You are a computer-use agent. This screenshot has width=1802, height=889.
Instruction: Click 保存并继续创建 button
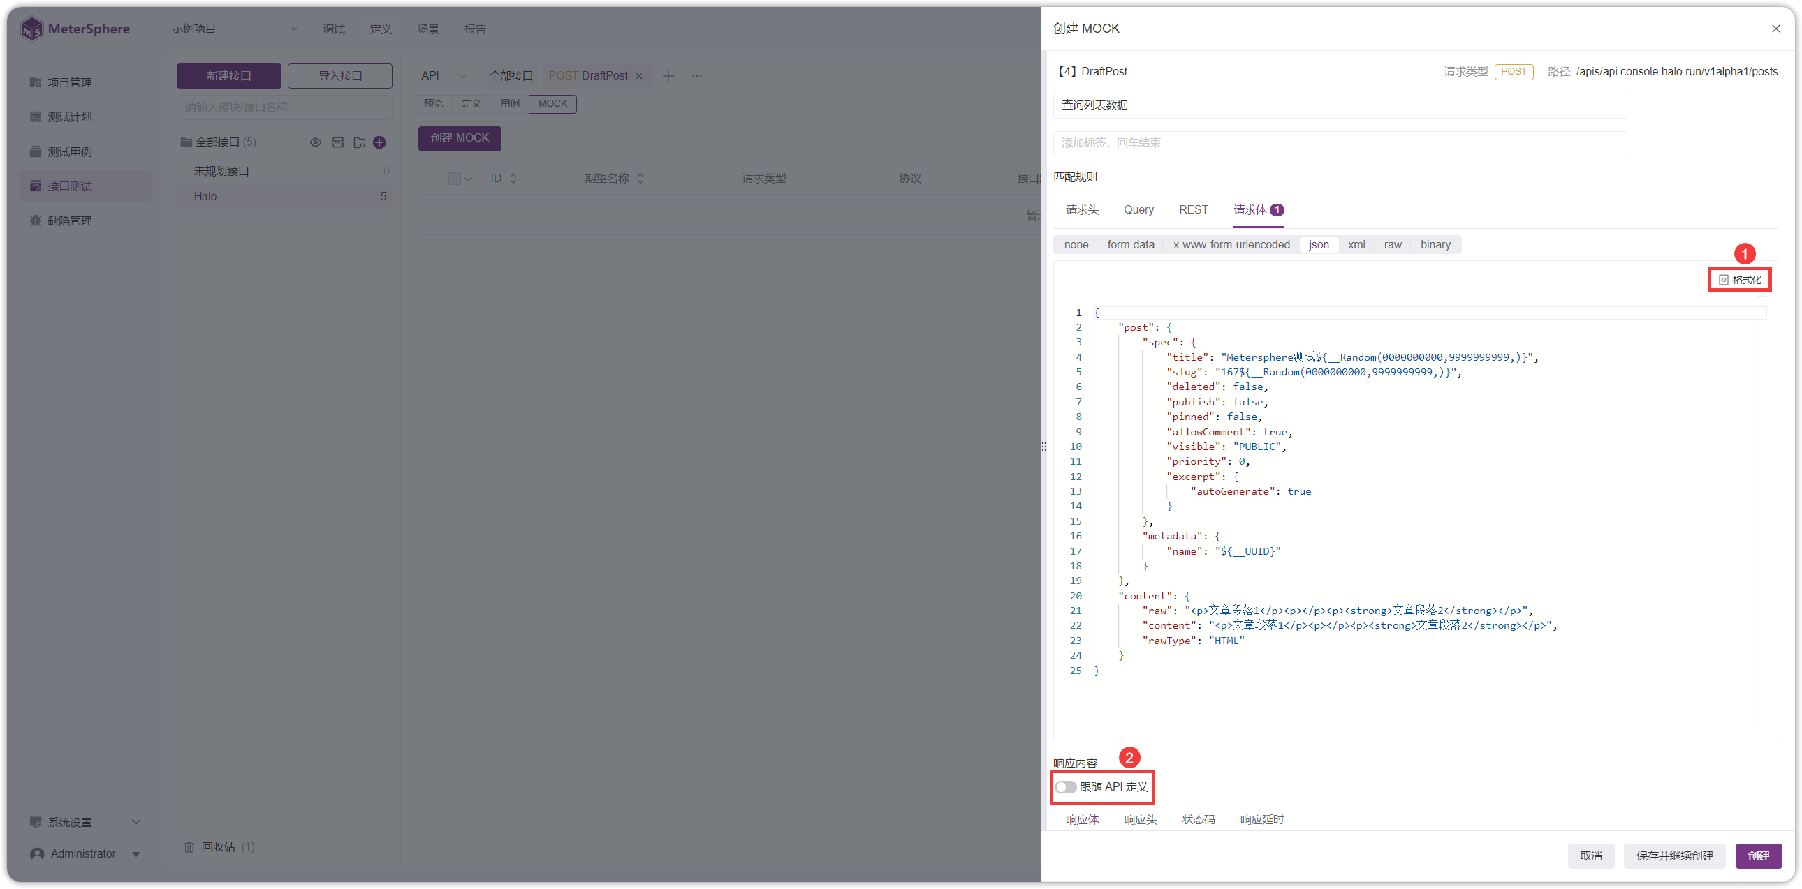(1675, 856)
